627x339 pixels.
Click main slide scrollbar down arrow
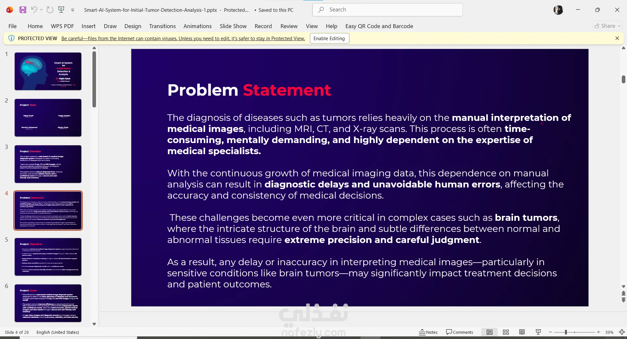(x=623, y=287)
